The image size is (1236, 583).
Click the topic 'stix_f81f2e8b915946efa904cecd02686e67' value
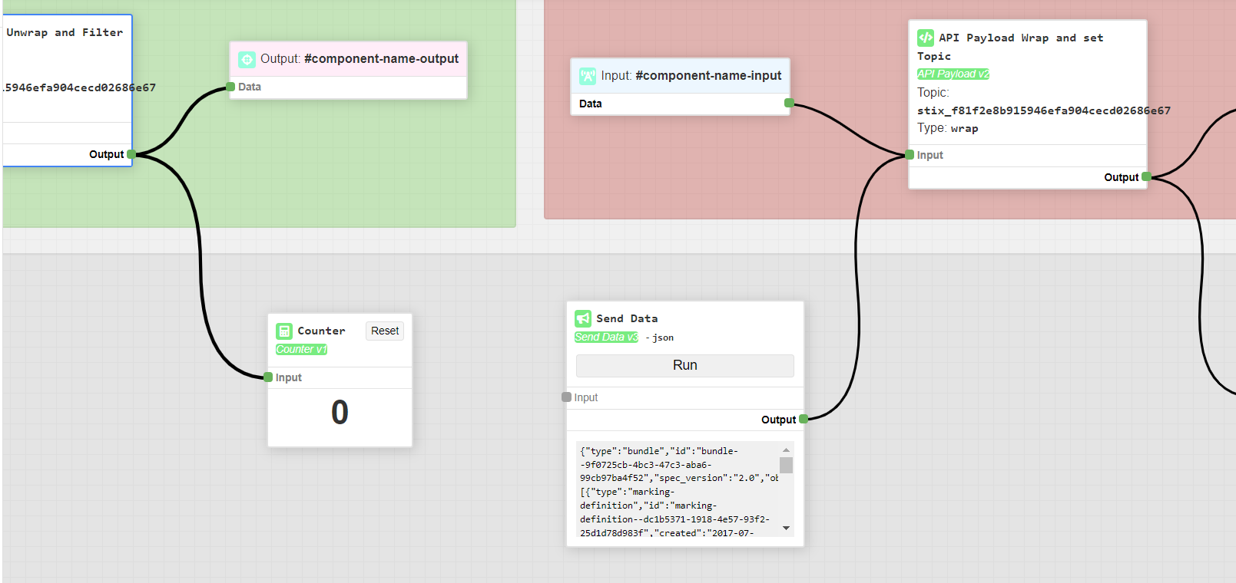pyautogui.click(x=1044, y=110)
